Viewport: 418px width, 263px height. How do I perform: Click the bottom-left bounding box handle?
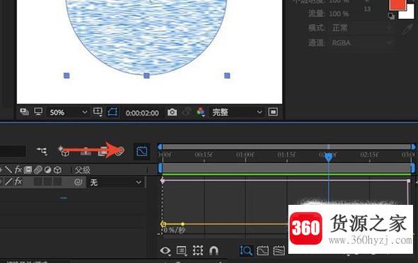(67, 76)
